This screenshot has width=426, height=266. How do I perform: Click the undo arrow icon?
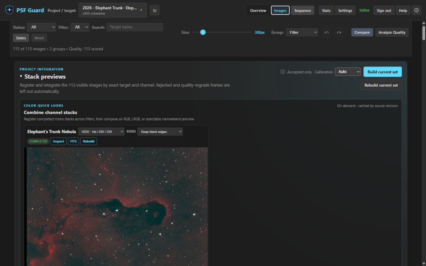[x=327, y=32]
